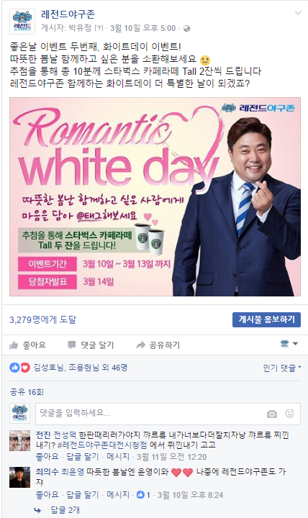Click the blue like reaction icon beside the liker names
The height and width of the screenshot is (518, 308).
tap(14, 368)
